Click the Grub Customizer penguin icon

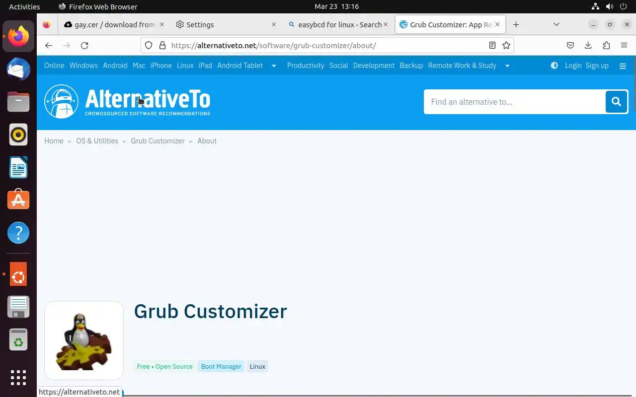click(x=84, y=340)
